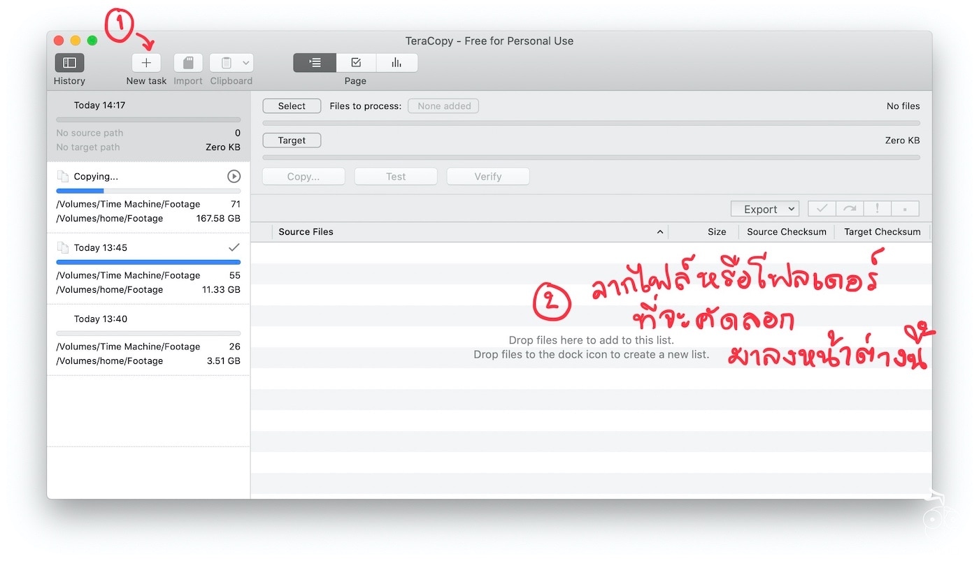Screen dimensions: 979x561
Task: Click the Copy... button
Action: pos(303,177)
